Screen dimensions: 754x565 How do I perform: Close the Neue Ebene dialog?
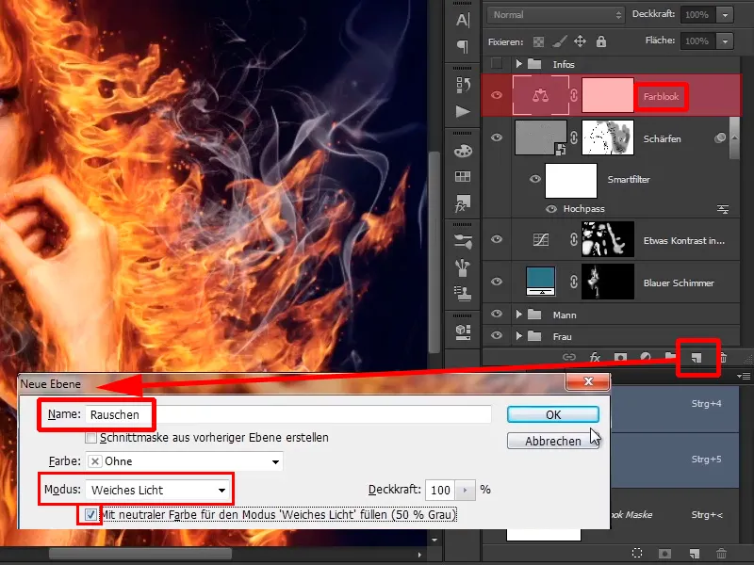588,381
